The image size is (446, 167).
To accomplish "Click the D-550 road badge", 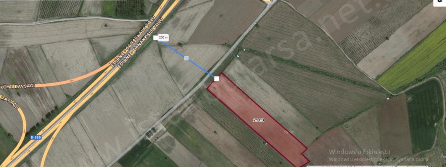I will tap(36, 137).
